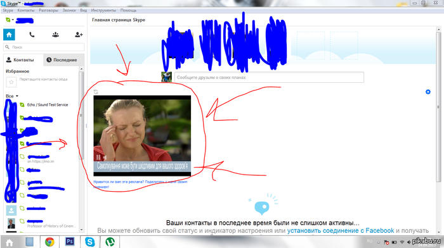Open the taskbar notebook icon
444x248 pixels.
pos(29,242)
